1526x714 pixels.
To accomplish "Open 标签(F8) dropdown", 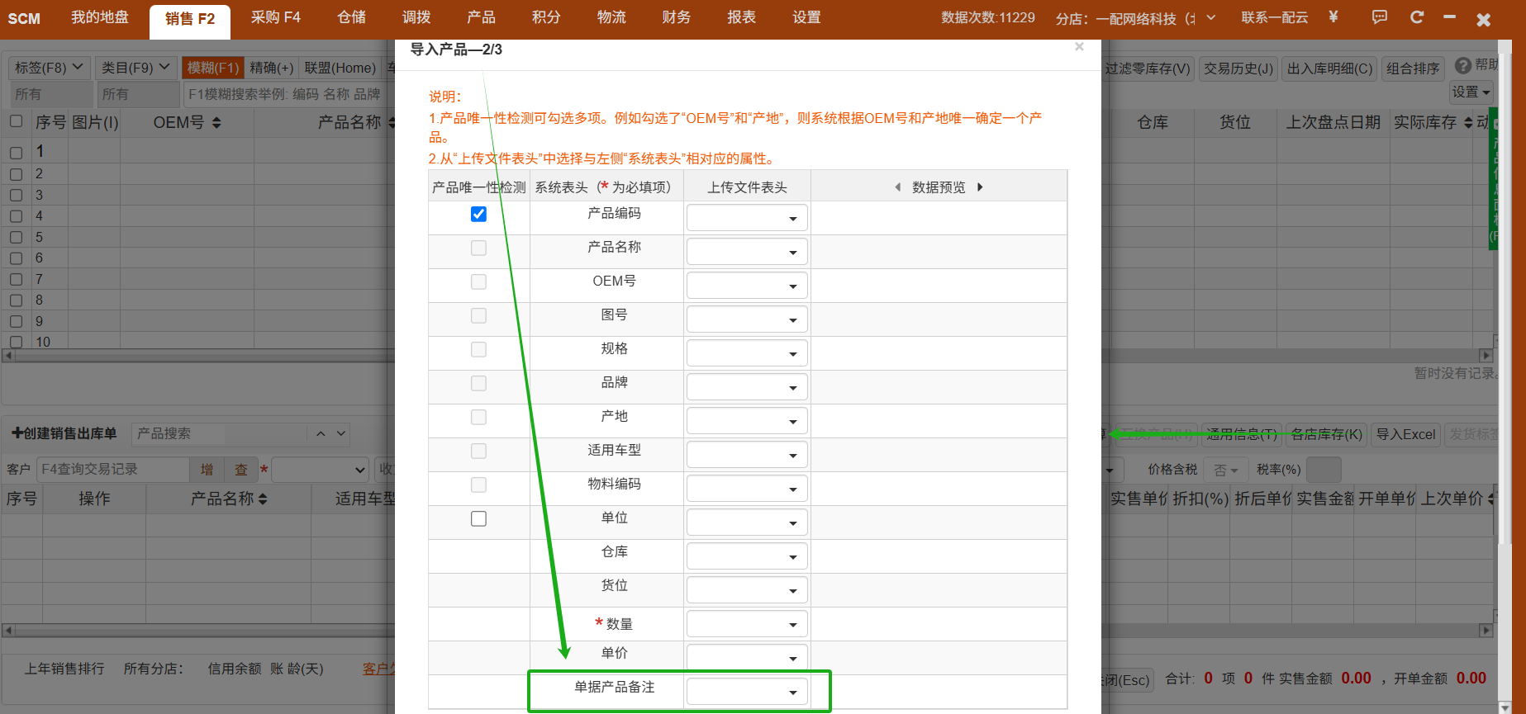I will (49, 68).
